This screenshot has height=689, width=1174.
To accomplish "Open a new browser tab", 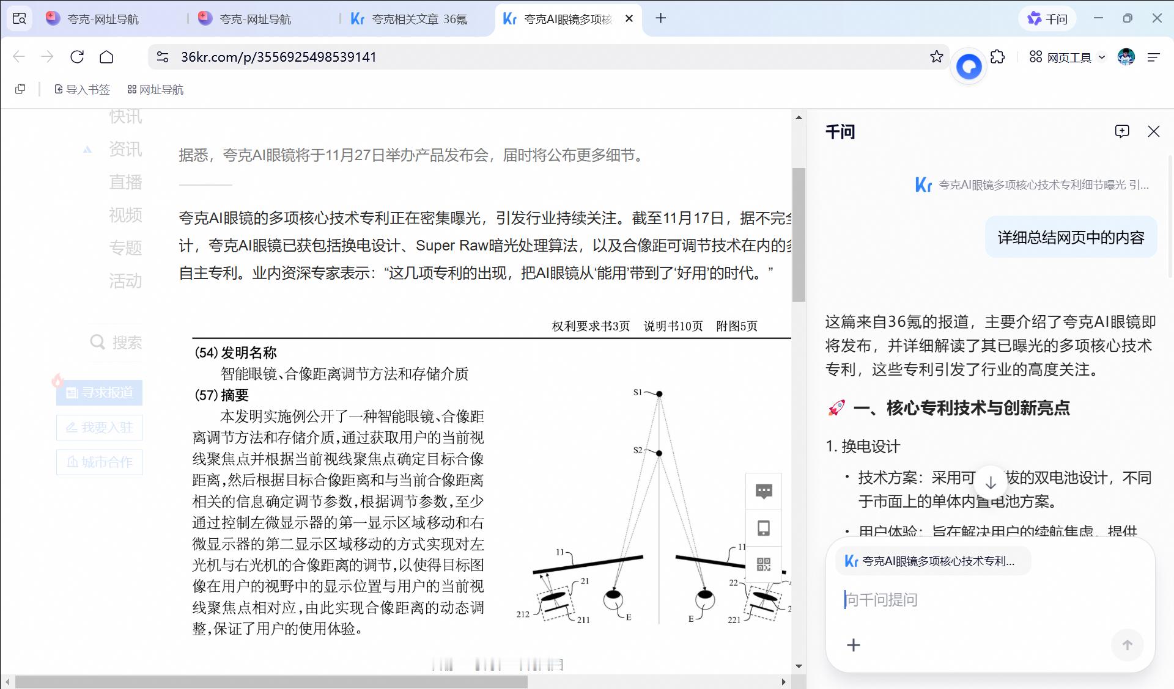I will pyautogui.click(x=660, y=18).
